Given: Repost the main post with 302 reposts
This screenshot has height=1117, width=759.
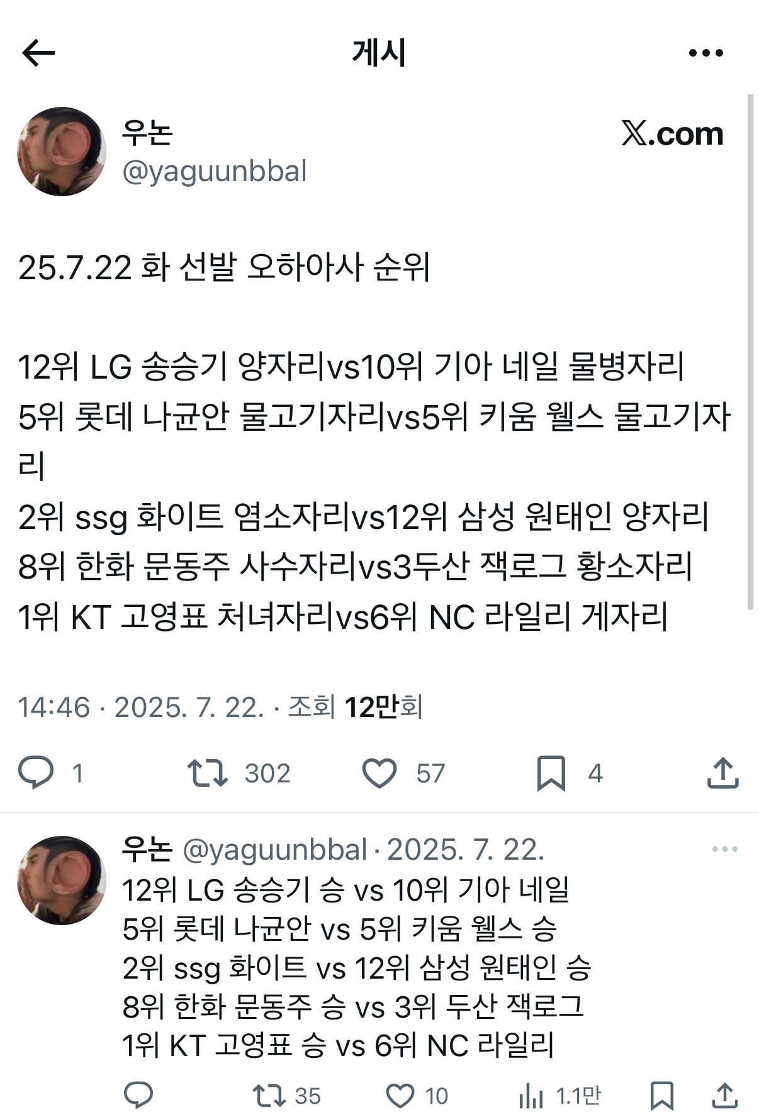Looking at the screenshot, I should point(208,773).
